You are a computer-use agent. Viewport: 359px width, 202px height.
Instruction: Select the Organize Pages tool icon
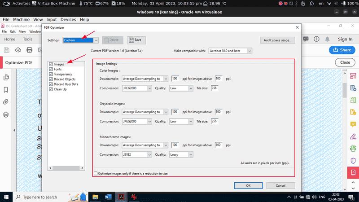pos(353,100)
